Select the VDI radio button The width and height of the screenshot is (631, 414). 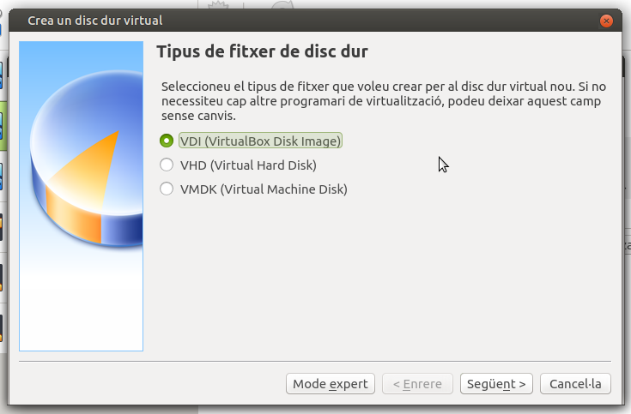[167, 141]
